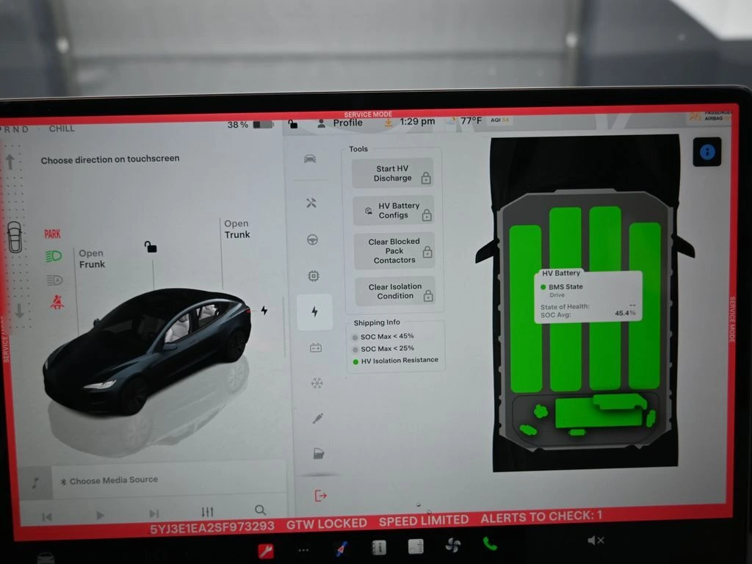Open the media equalizer sliders
The image size is (752, 564).
[207, 512]
